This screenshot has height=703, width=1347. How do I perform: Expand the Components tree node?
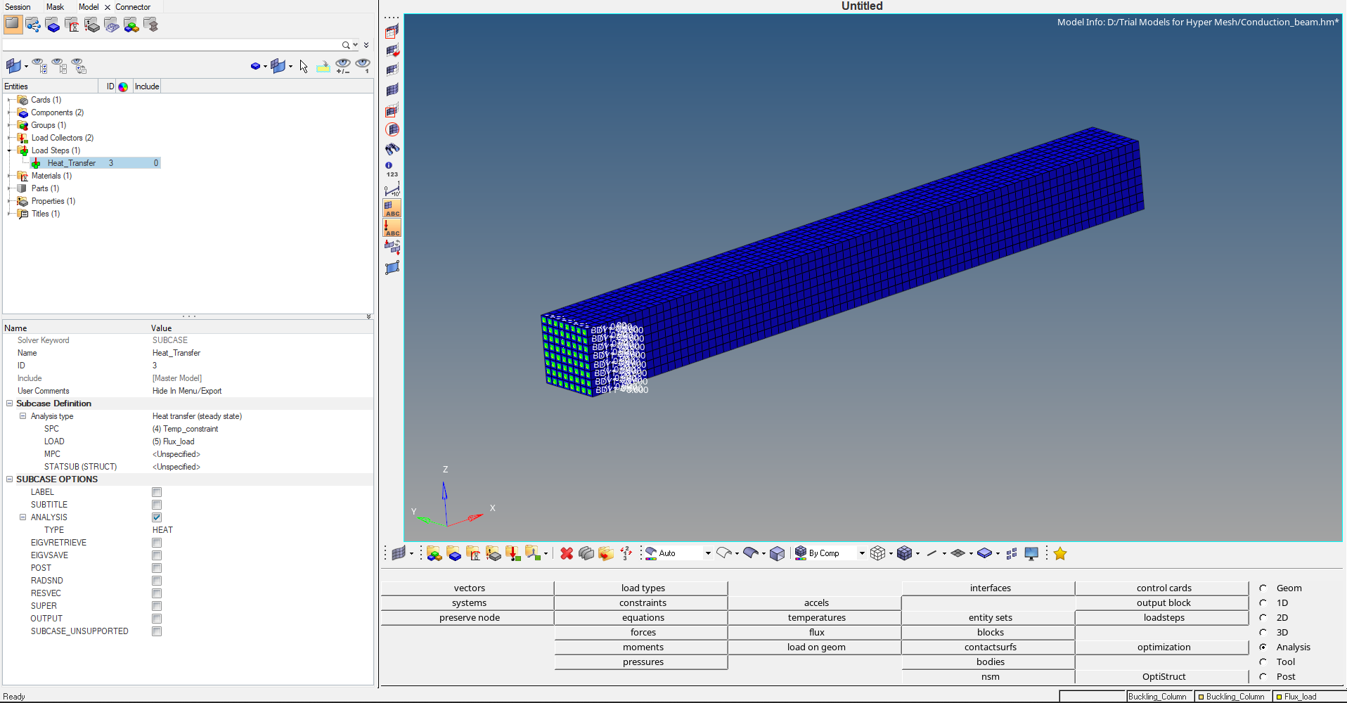point(9,112)
